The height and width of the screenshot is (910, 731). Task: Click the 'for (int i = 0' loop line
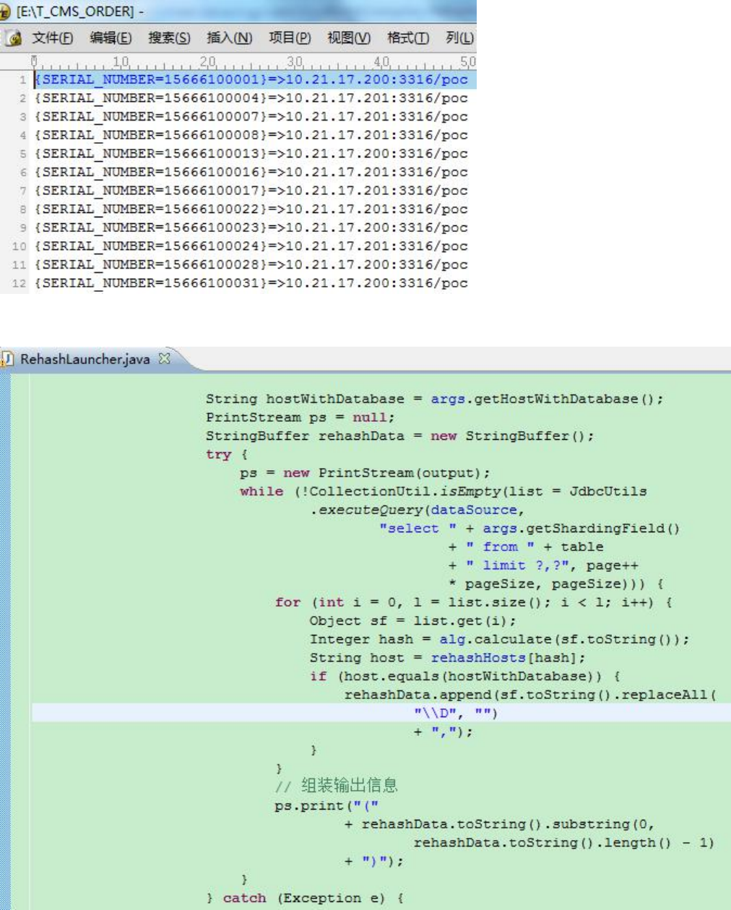[x=474, y=602]
